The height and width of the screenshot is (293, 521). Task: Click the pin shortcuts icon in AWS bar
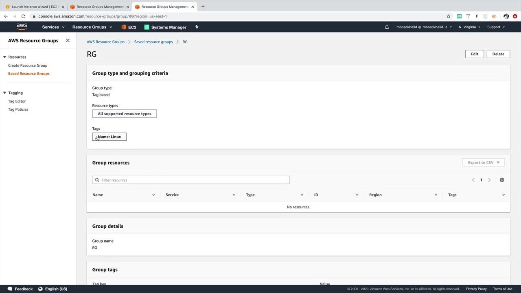coord(197,27)
